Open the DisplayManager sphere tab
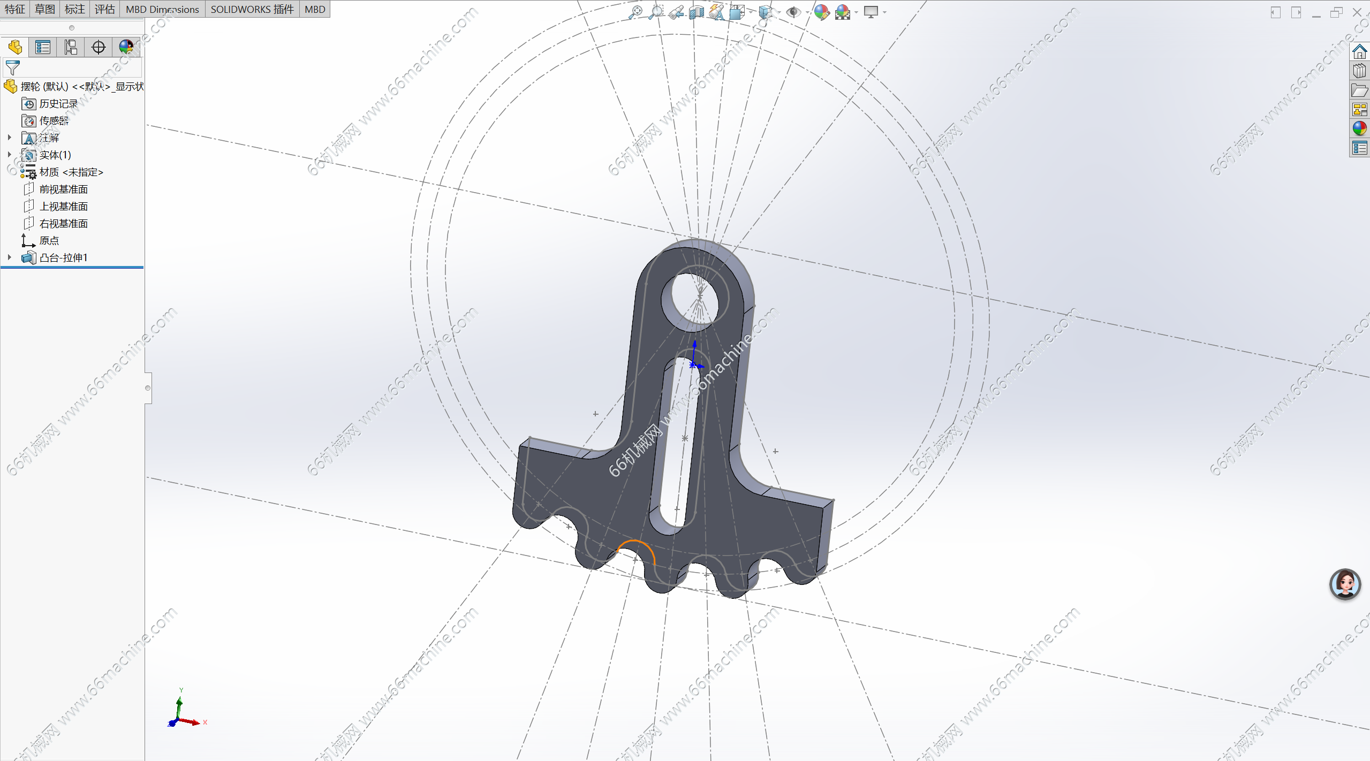Viewport: 1370px width, 761px height. [x=126, y=47]
